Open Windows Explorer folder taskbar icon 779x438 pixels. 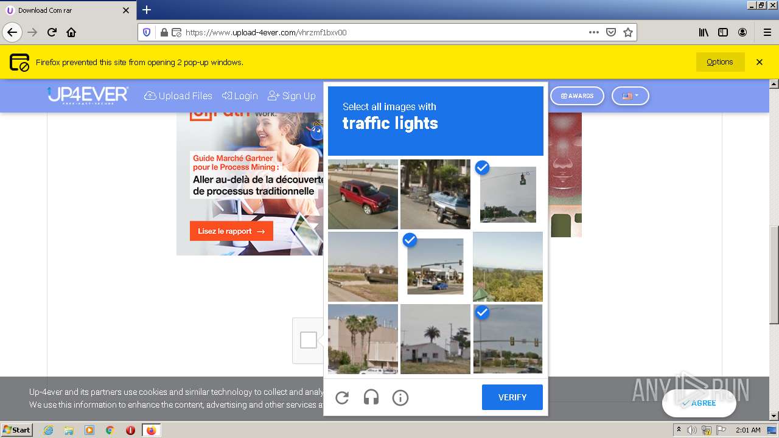69,430
